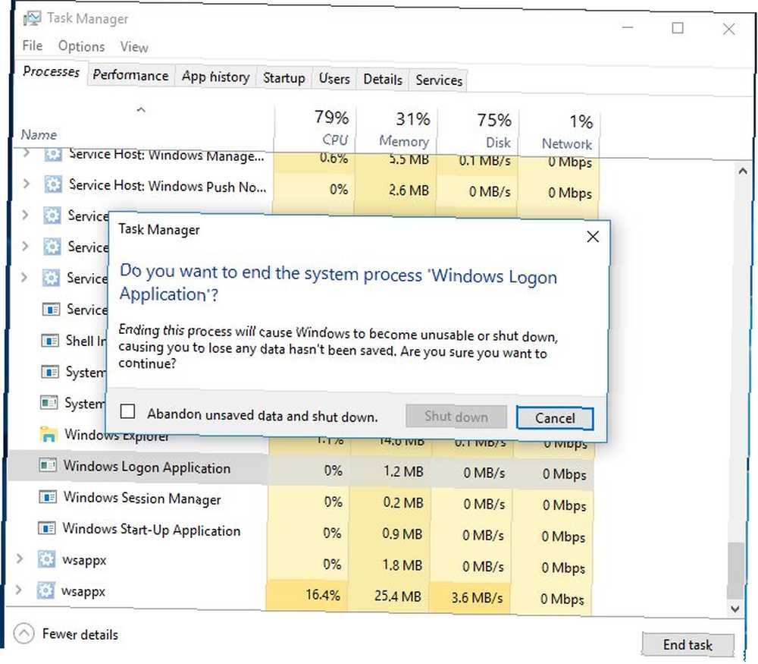Click Windows Start-Up Application process icon
This screenshot has height=664, width=758.
point(46,527)
